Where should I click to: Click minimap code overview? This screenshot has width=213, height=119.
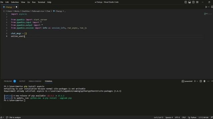[x=208, y=14]
